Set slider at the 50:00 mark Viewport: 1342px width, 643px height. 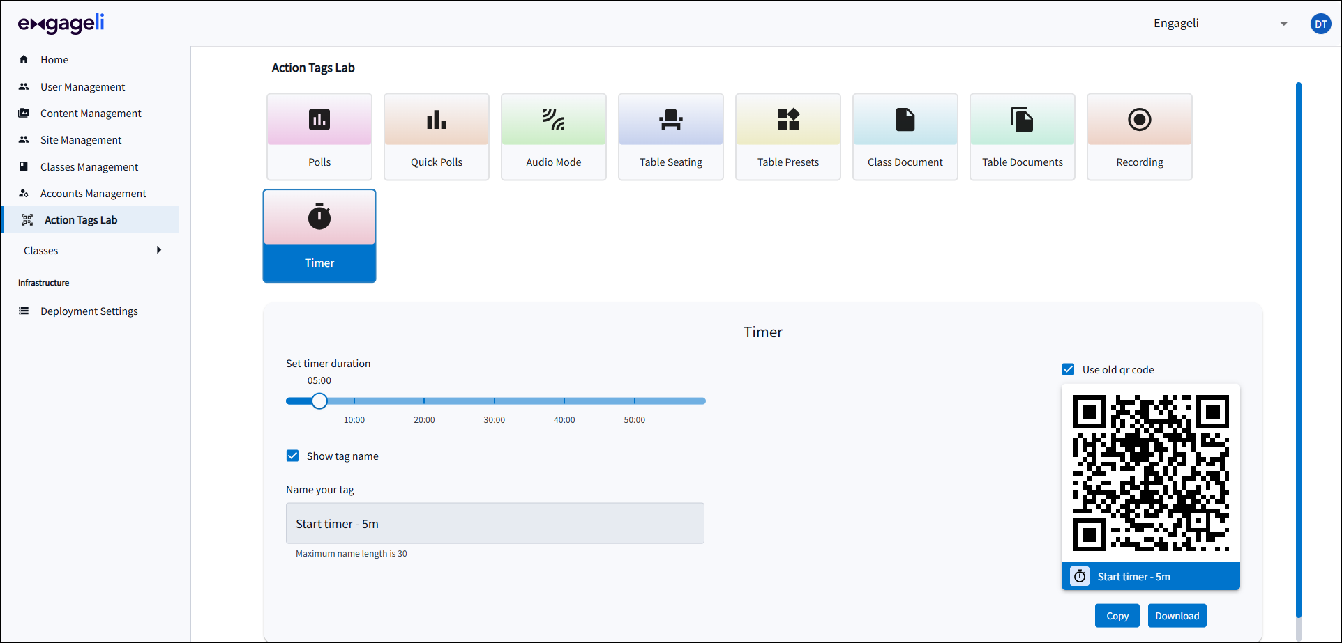pyautogui.click(x=635, y=401)
